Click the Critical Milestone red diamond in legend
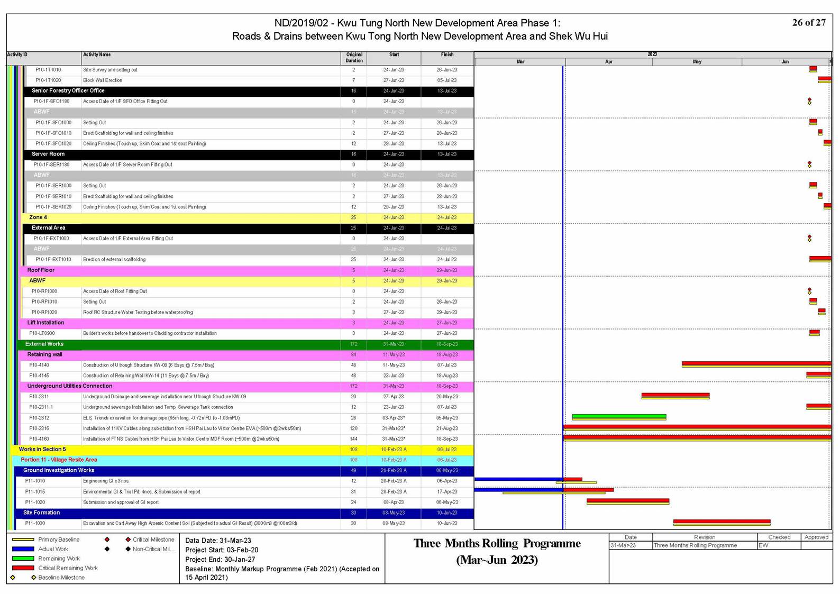 (x=127, y=540)
